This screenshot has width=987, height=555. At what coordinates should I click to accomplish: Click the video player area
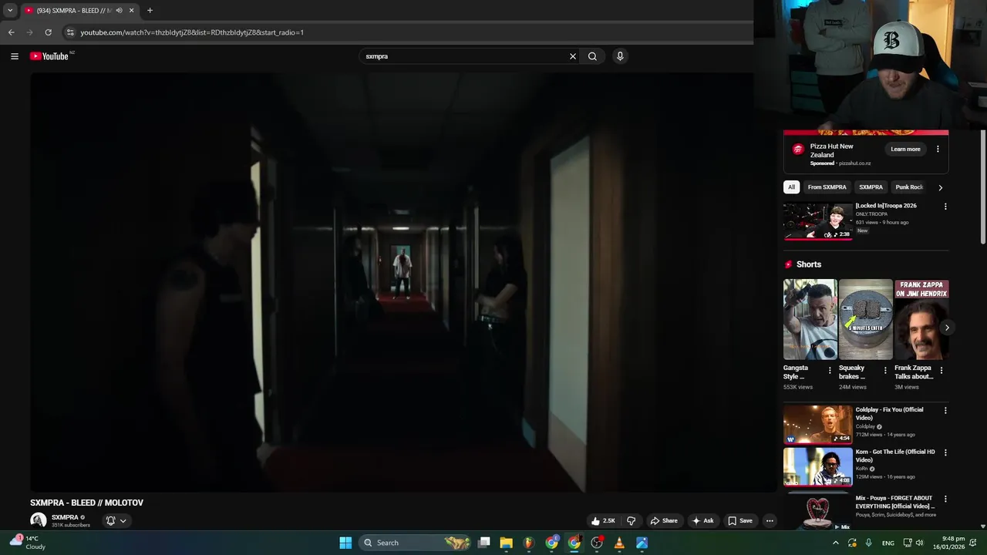[403, 282]
